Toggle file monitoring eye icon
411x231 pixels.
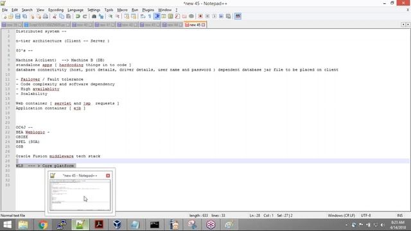(x=191, y=16)
